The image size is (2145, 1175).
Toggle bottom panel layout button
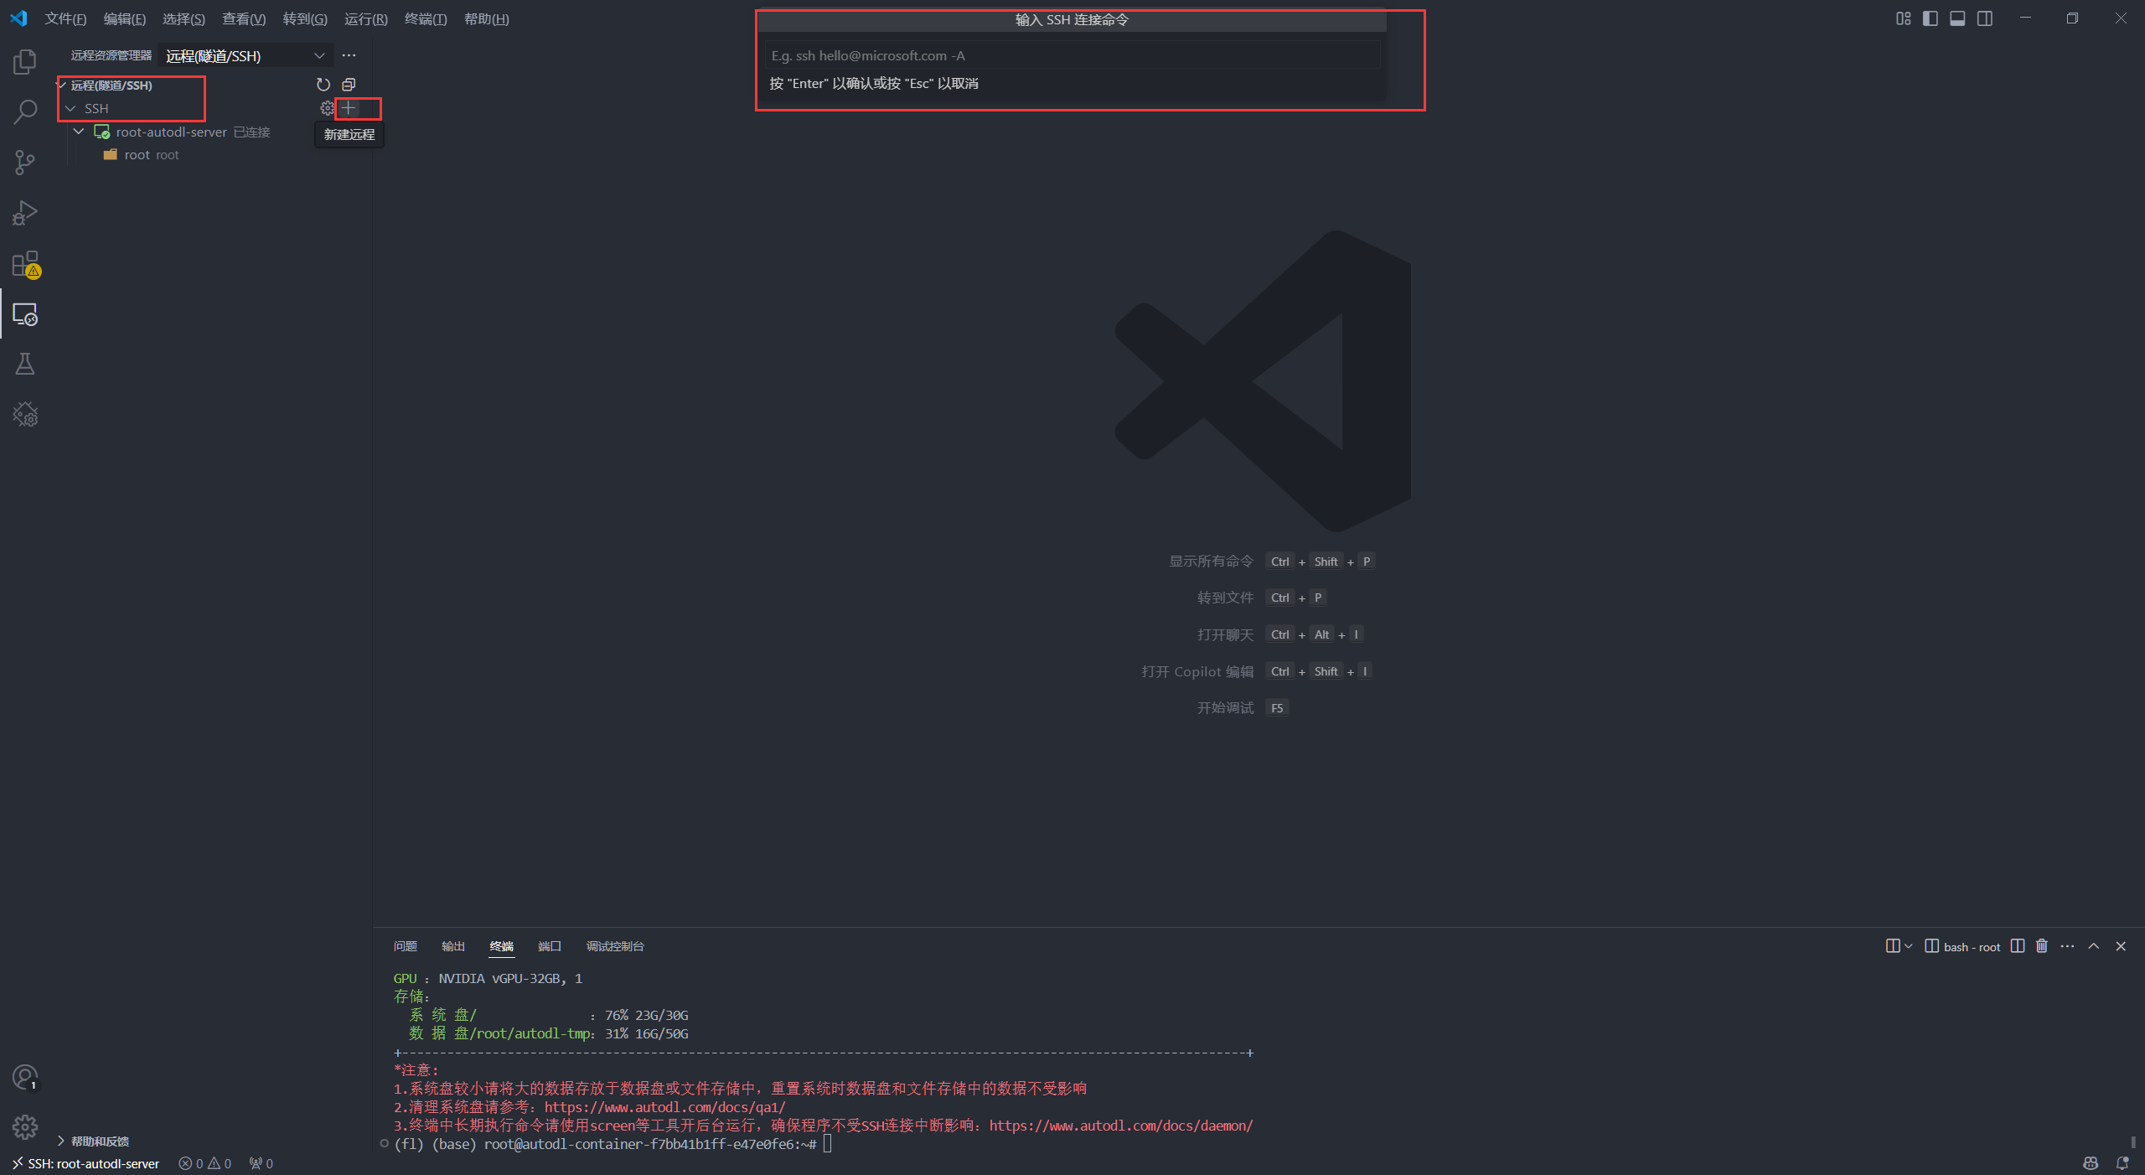(x=1957, y=18)
